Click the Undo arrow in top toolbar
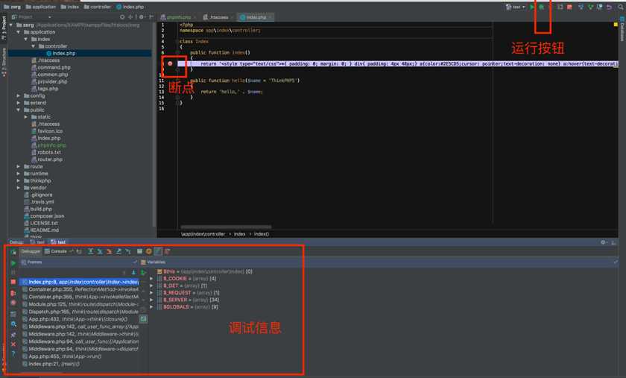Screen dimensions: 626x378 610,7
